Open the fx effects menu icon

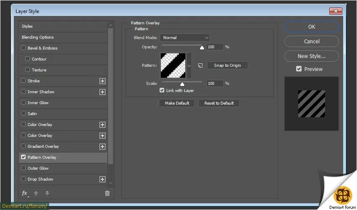click(x=25, y=193)
